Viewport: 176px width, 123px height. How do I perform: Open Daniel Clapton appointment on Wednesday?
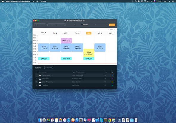[x=66, y=48]
